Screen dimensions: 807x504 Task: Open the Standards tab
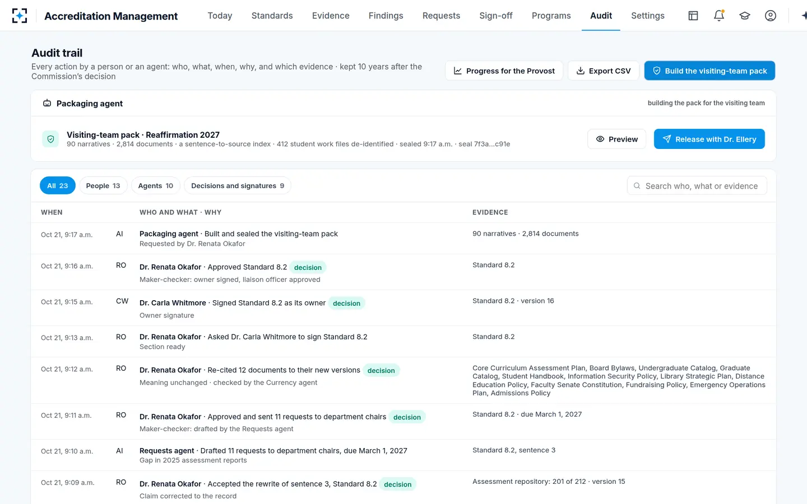(272, 16)
